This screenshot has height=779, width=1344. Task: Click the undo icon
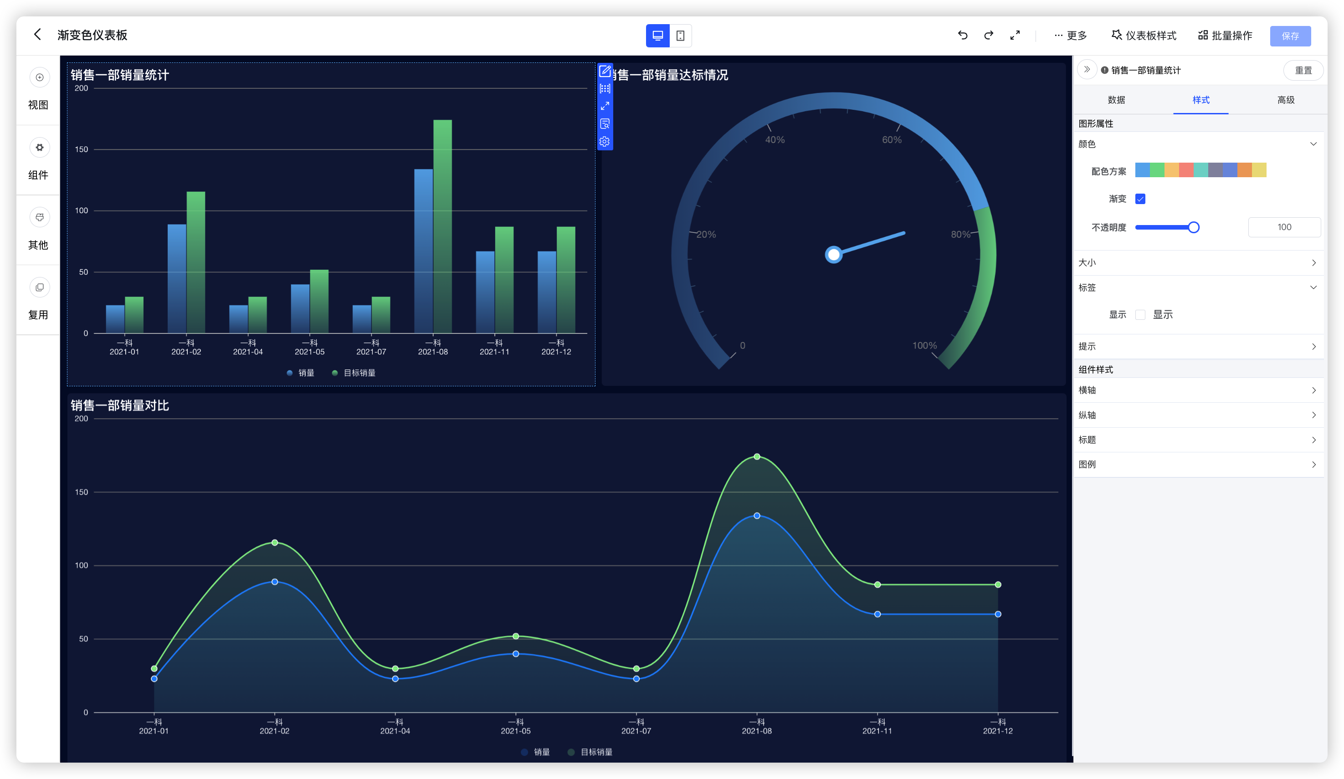coord(962,35)
